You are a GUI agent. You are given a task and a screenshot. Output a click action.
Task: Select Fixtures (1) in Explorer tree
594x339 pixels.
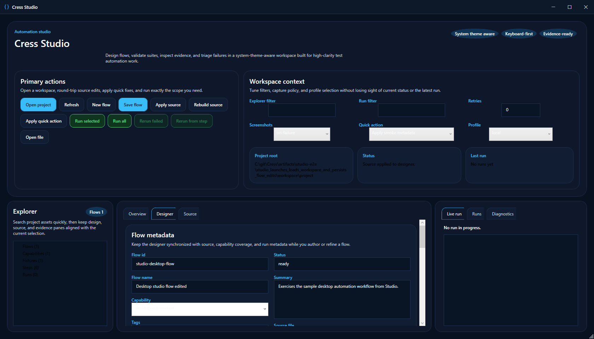(33, 261)
